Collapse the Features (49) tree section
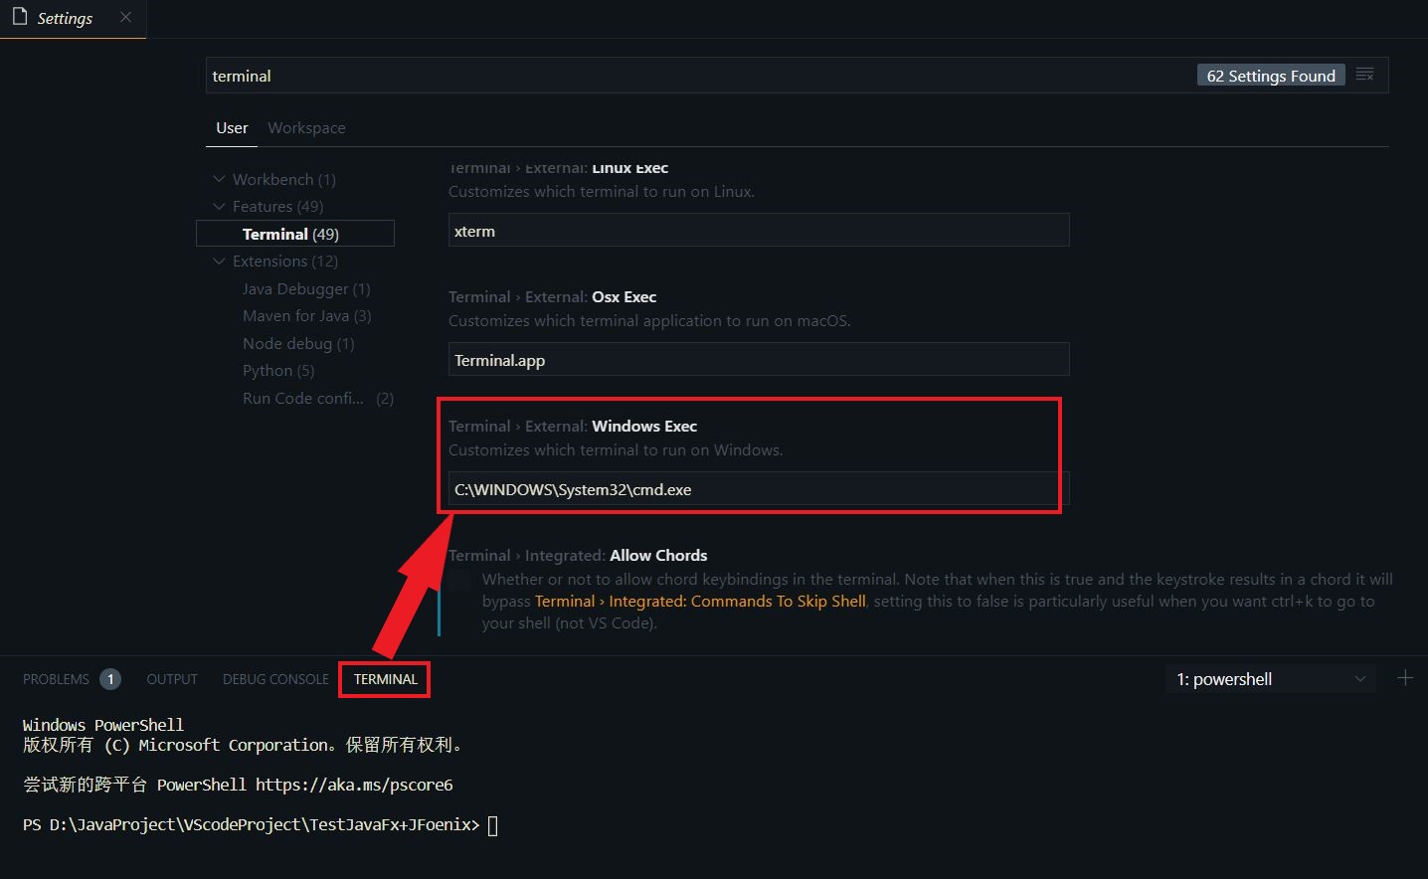The image size is (1428, 879). pyautogui.click(x=219, y=206)
